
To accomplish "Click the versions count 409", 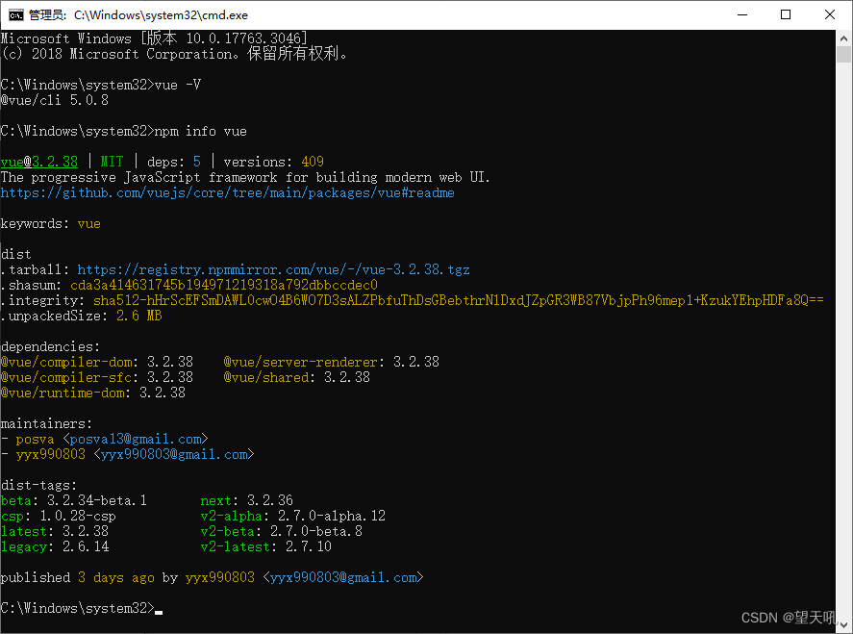I will click(313, 162).
